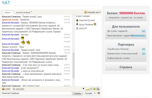Viewport: 152px width, 98px height.
Task: Click the Привлечено пользователей (0) value
Action: 143,54
